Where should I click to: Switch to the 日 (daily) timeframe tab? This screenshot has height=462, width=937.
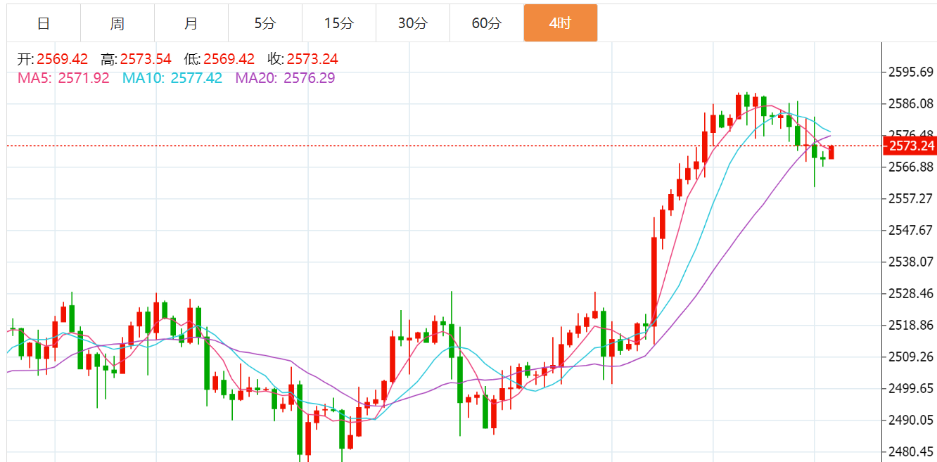click(x=44, y=23)
